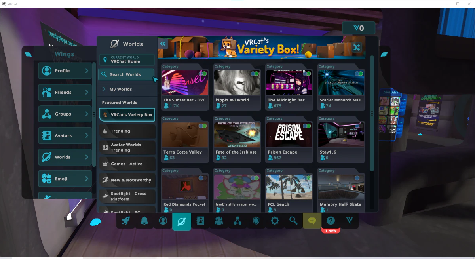This screenshot has width=475, height=259.
Task: Expand the Friends wing chevron
Action: 87,92
